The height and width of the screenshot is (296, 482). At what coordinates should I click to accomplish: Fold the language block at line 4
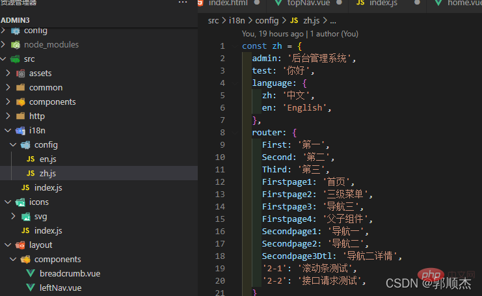pos(235,83)
